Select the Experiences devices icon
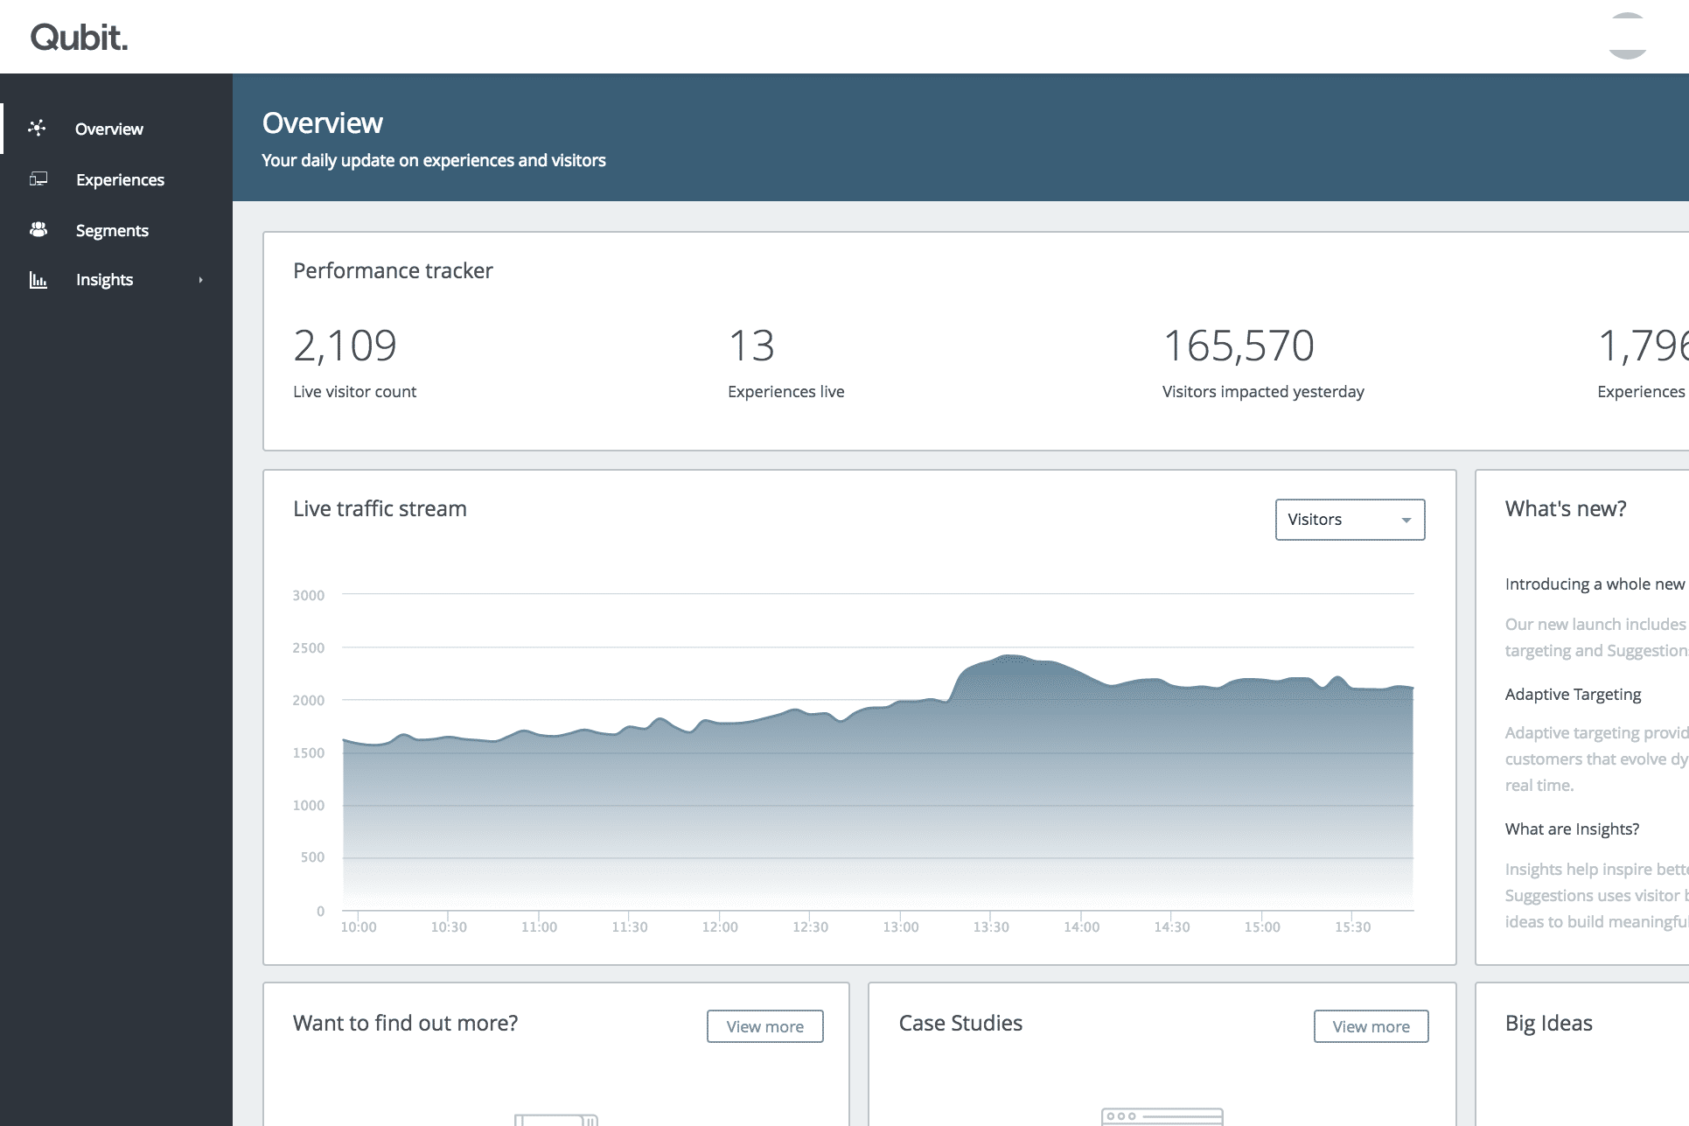The height and width of the screenshot is (1126, 1689). pos(37,179)
